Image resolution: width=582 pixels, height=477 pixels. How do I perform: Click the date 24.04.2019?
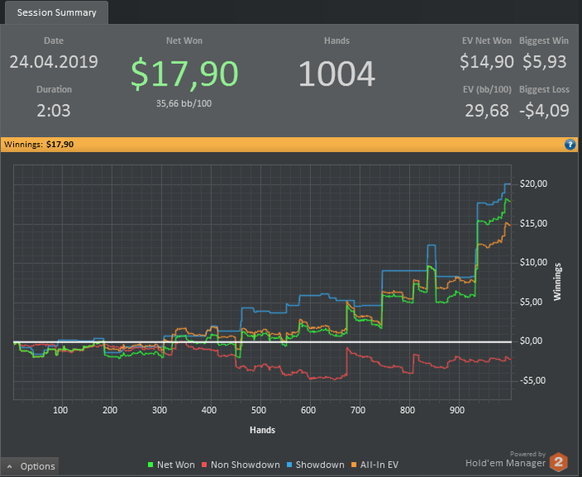[53, 61]
